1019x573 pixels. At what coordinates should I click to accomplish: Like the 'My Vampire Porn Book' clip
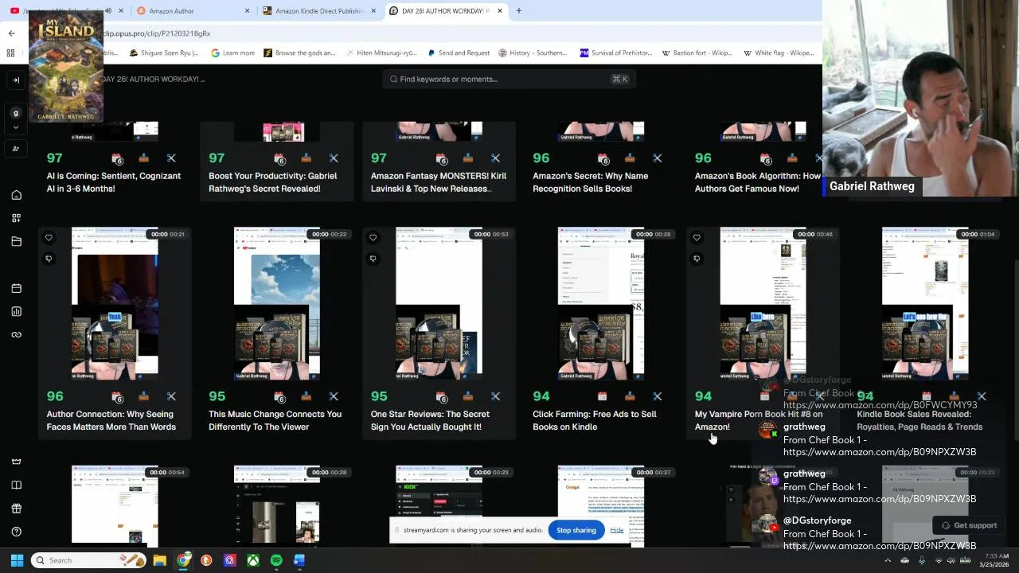coord(697,237)
